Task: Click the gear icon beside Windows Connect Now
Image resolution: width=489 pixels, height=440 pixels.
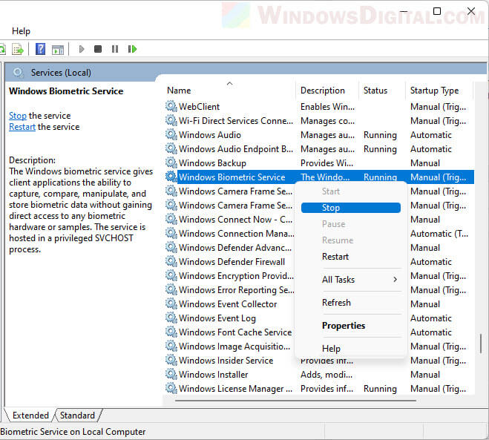Action: (x=171, y=219)
